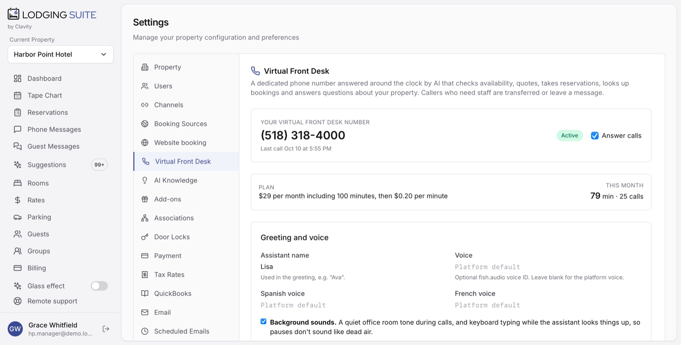
Task: Click the Dashboard grid icon
Action: 17,79
